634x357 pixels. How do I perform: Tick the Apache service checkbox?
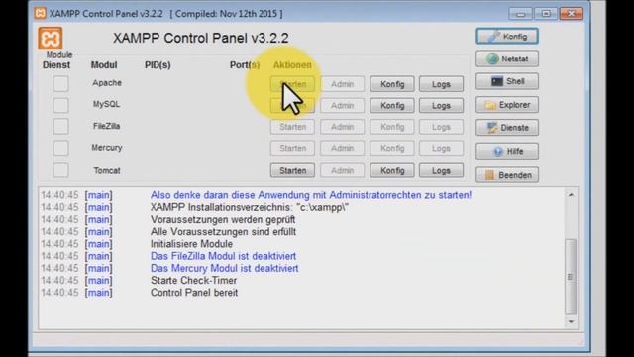(60, 83)
